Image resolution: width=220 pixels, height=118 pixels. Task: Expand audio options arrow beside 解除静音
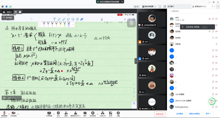coord(9,113)
